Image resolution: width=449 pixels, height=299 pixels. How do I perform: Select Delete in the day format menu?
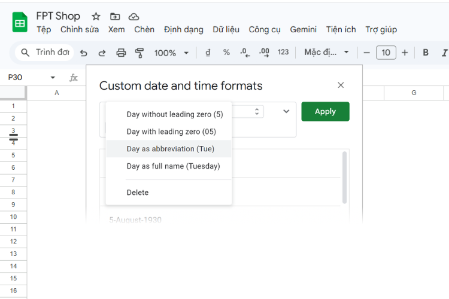169,193
